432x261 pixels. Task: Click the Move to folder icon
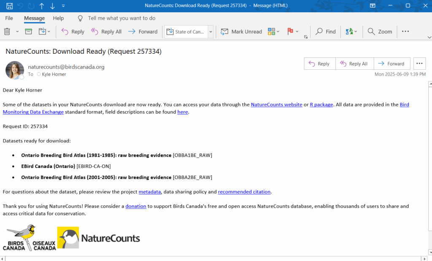tap(43, 31)
